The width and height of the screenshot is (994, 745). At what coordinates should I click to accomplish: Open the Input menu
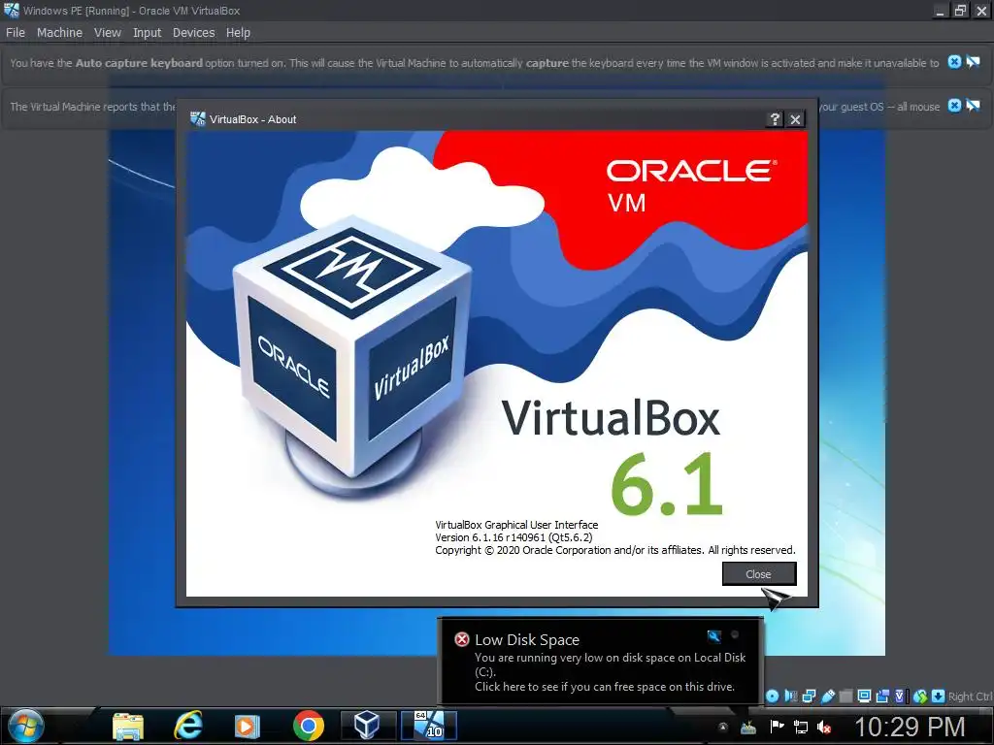point(148,32)
